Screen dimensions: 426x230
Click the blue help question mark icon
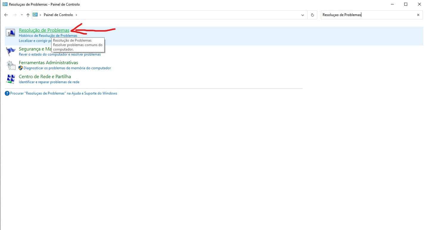pyautogui.click(x=7, y=93)
